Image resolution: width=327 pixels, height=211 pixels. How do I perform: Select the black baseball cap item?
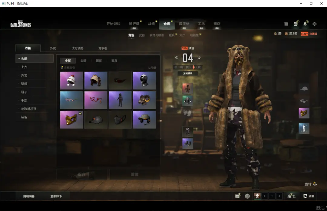pos(96,120)
